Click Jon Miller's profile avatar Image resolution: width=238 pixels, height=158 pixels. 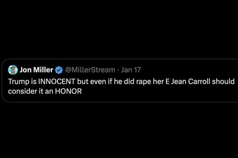(x=13, y=70)
